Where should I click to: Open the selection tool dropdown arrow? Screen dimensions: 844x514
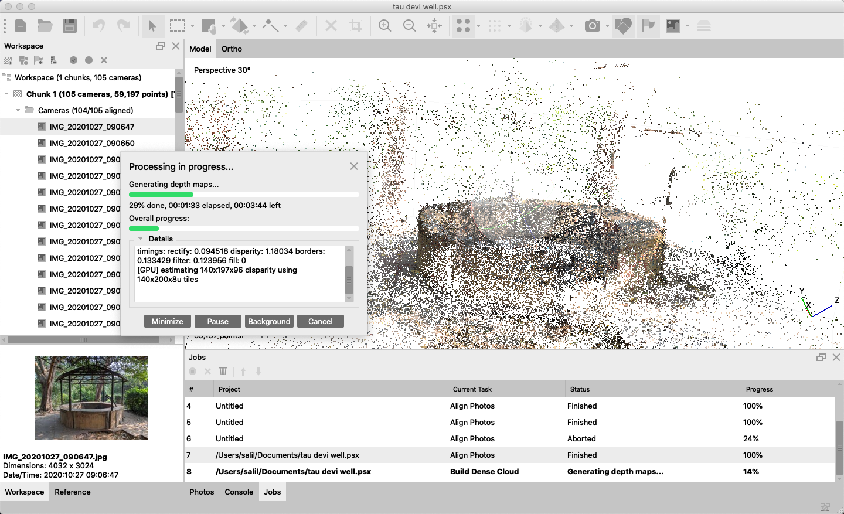pyautogui.click(x=192, y=25)
